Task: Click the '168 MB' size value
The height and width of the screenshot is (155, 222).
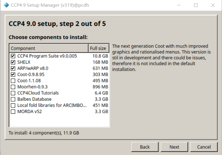Action: (100, 62)
